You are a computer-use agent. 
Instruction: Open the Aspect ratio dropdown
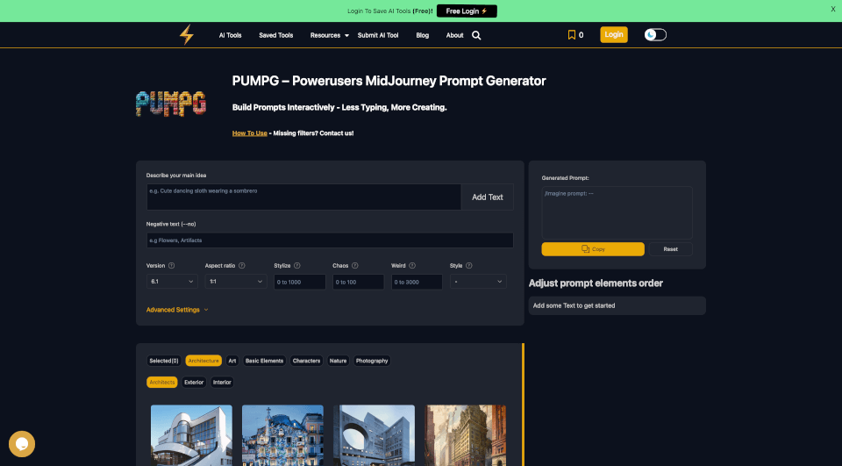coord(236,282)
